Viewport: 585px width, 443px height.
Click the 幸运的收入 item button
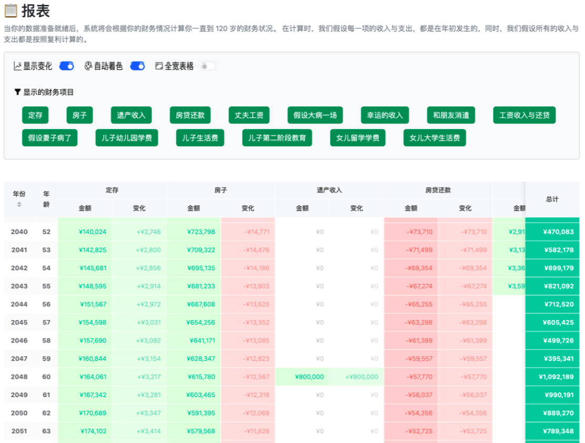coord(384,115)
